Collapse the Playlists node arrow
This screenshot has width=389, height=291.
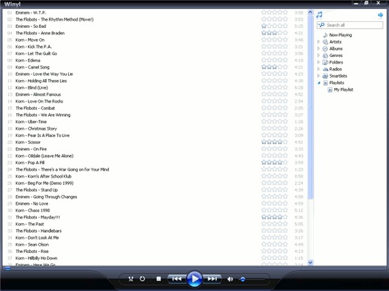319,83
